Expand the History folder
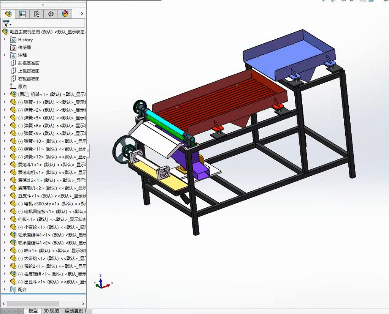 pyautogui.click(x=5, y=39)
